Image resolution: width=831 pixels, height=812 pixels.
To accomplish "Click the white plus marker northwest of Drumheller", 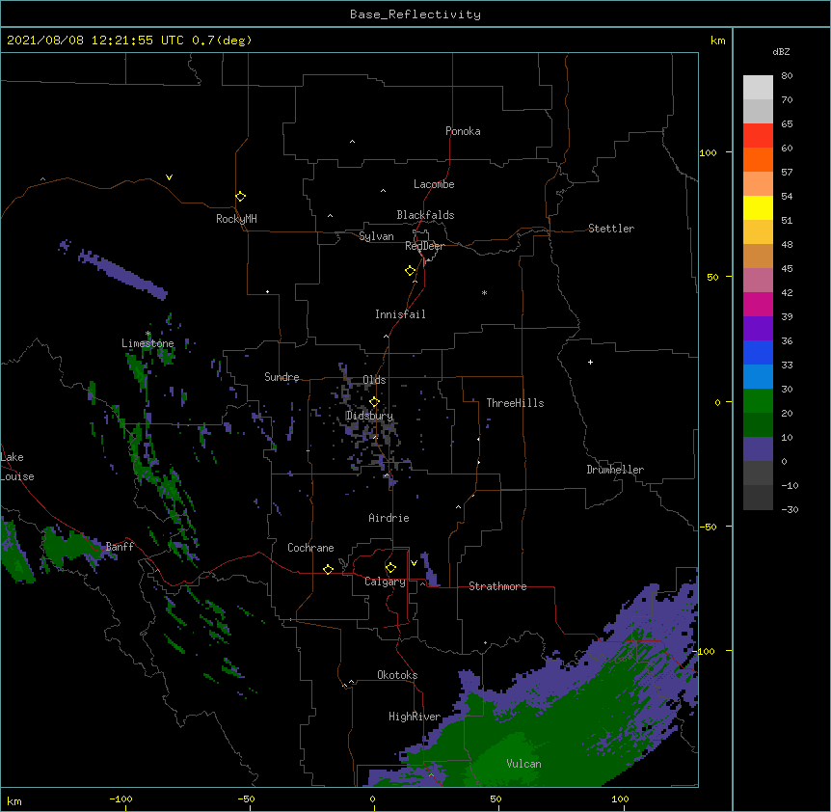I will (x=590, y=362).
